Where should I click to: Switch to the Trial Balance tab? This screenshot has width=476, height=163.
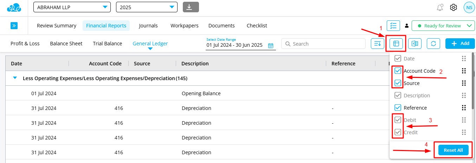[x=107, y=44]
